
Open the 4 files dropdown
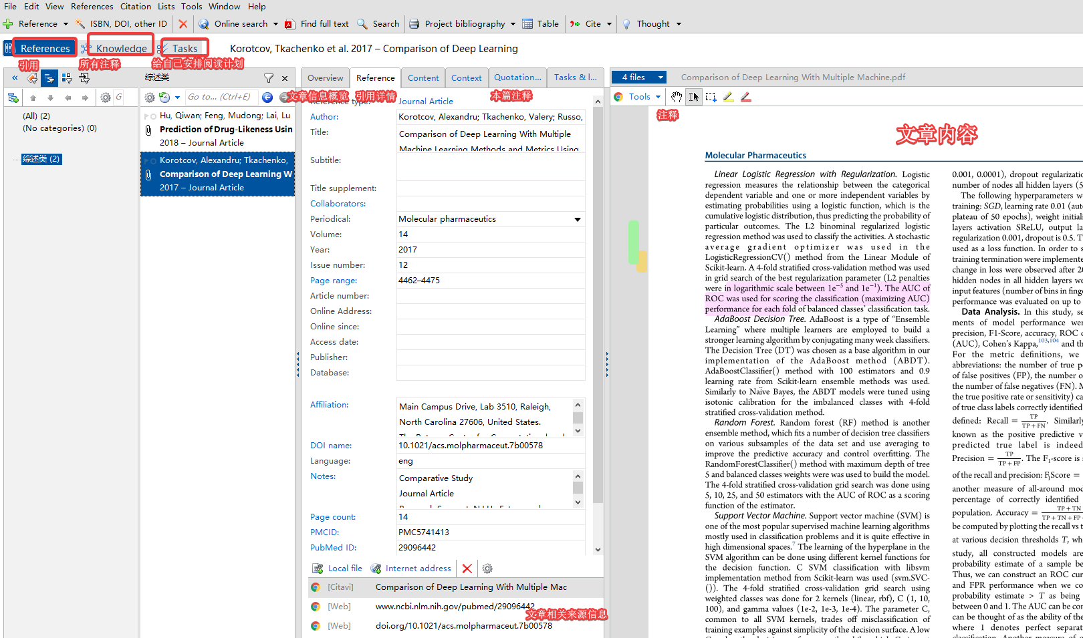[639, 77]
